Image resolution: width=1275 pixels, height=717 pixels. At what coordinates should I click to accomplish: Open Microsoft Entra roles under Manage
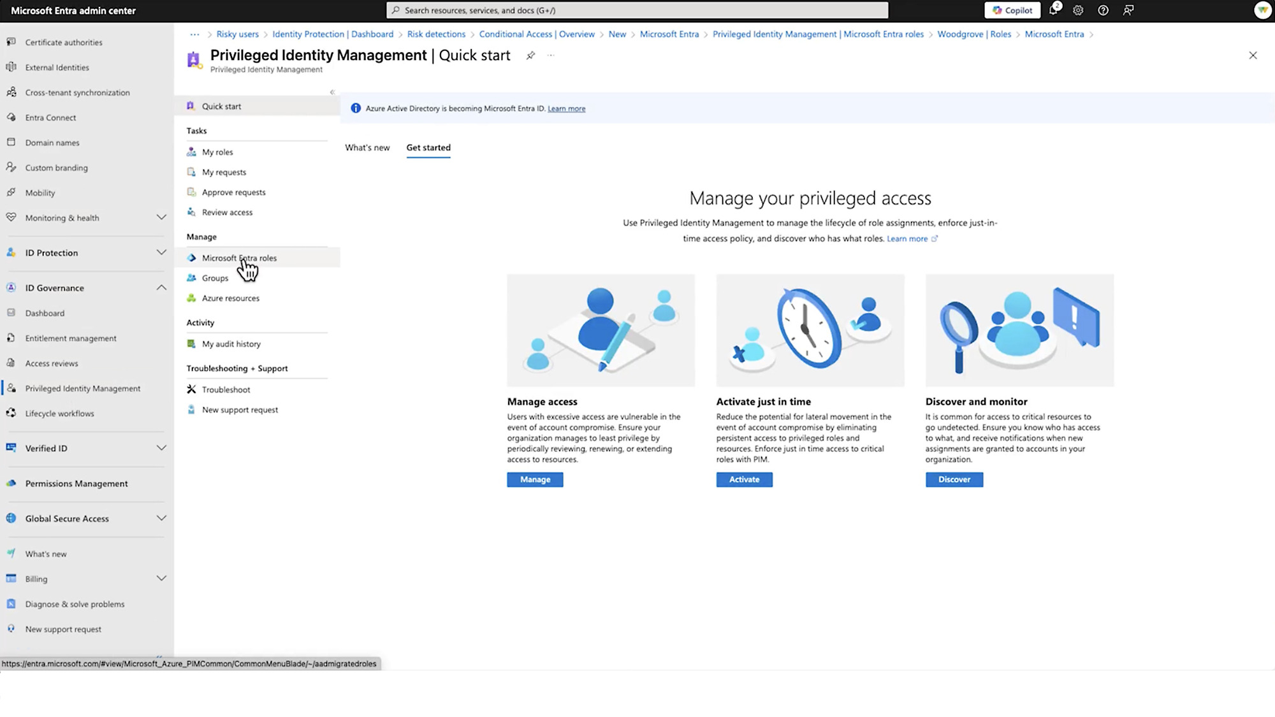pos(257,258)
